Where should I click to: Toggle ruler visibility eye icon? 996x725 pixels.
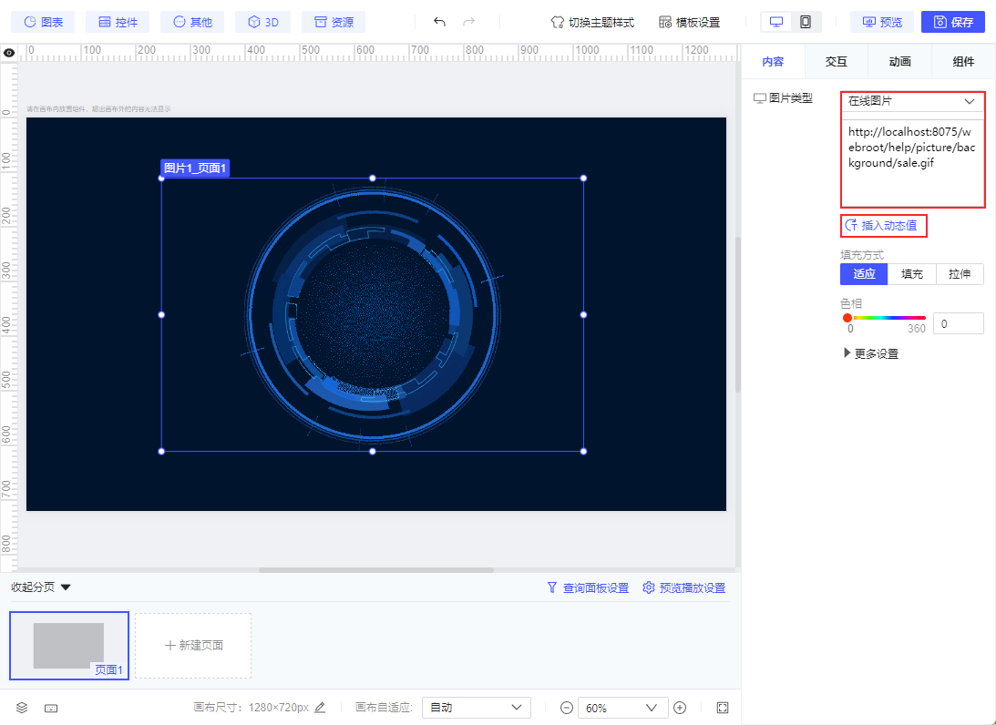[9, 53]
